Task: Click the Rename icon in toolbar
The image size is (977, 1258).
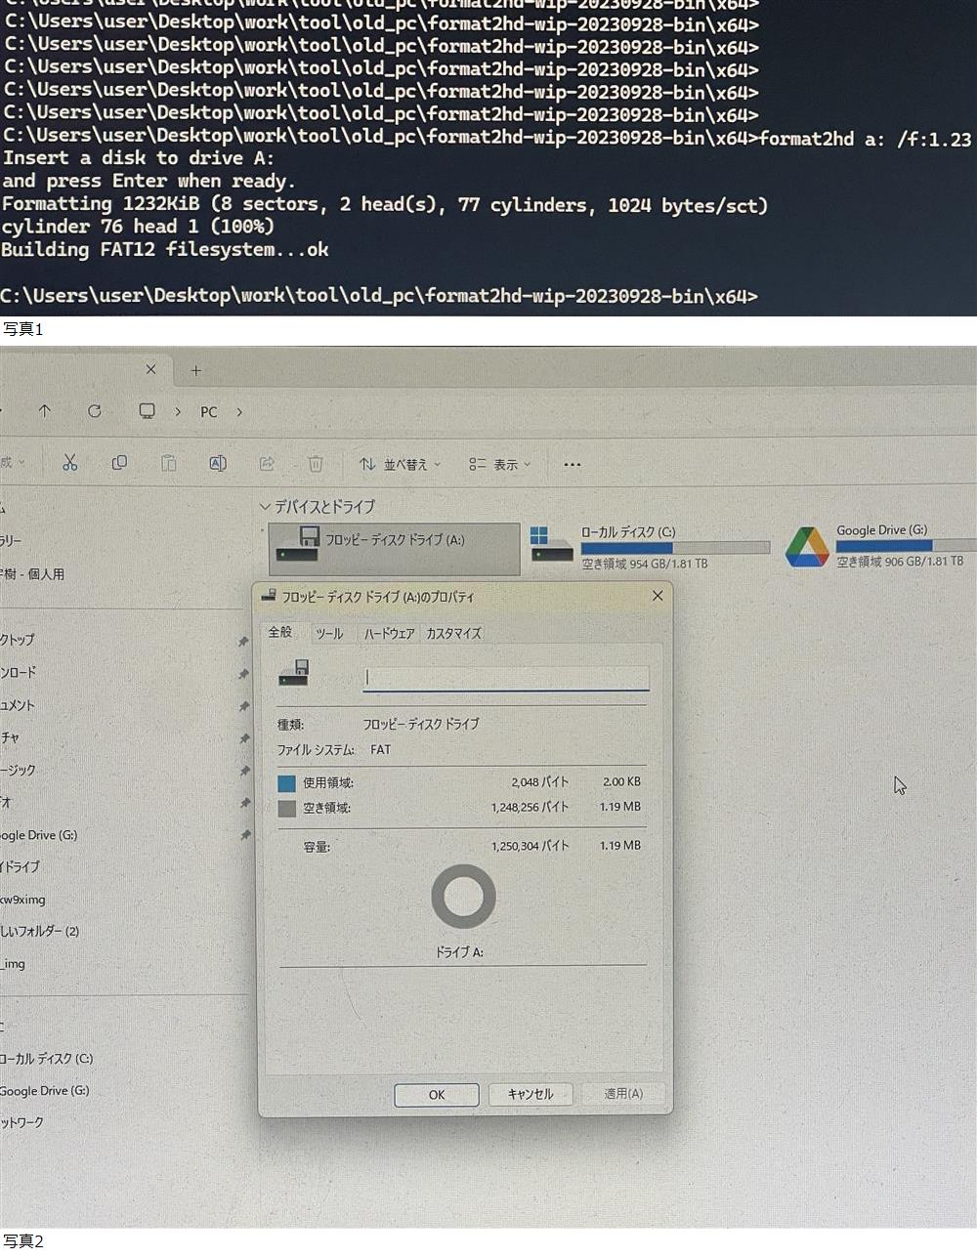Action: [218, 463]
